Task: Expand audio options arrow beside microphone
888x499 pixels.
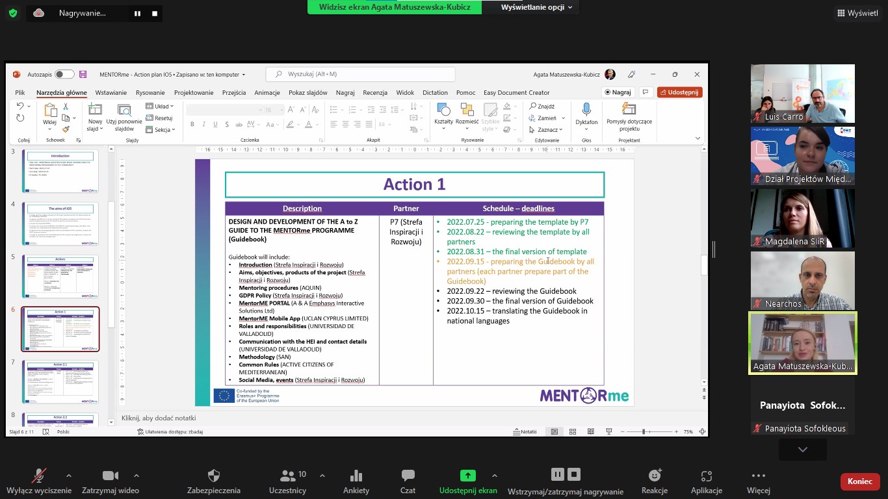Action: click(x=69, y=476)
